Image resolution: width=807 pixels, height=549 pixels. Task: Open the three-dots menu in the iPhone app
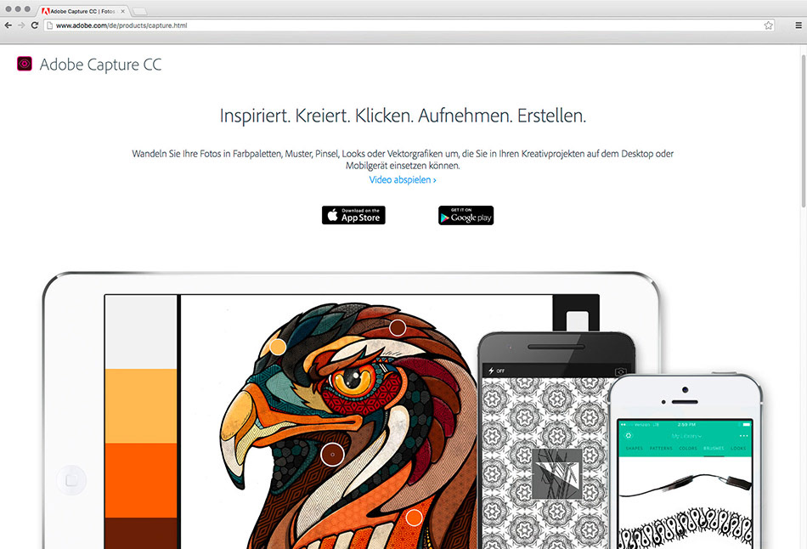pyautogui.click(x=743, y=436)
